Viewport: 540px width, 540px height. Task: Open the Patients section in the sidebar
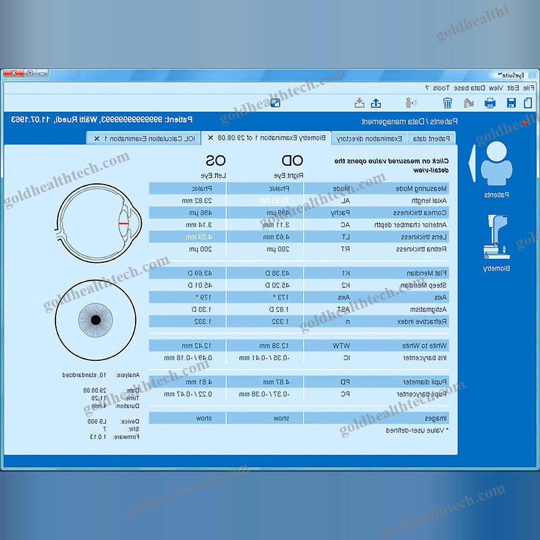[496, 170]
